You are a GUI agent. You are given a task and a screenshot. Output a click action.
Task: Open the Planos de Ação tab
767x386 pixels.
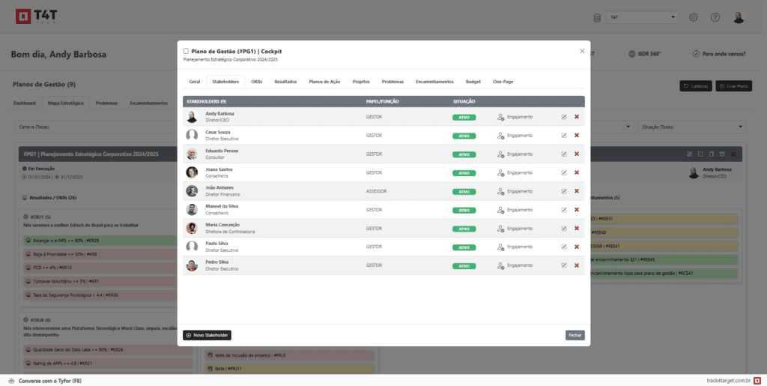324,81
